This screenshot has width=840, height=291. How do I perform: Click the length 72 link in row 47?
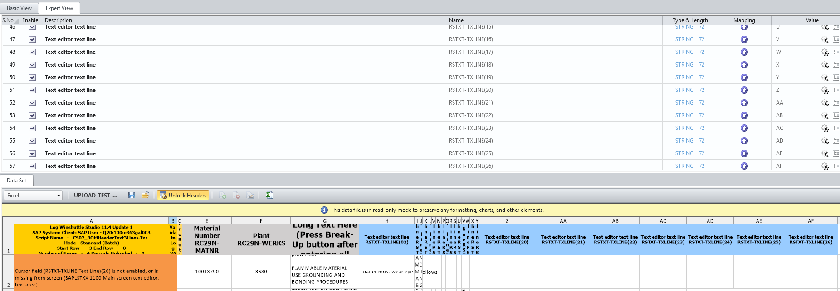[x=702, y=39]
